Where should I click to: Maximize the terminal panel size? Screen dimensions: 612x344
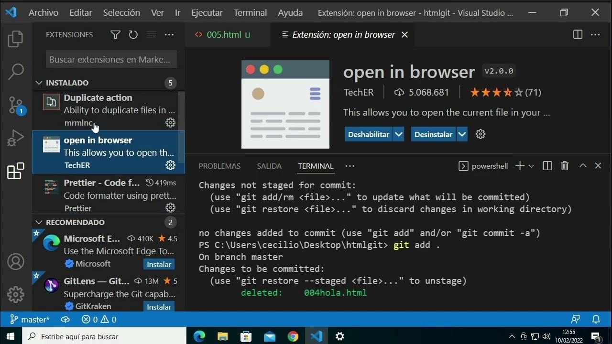point(583,166)
